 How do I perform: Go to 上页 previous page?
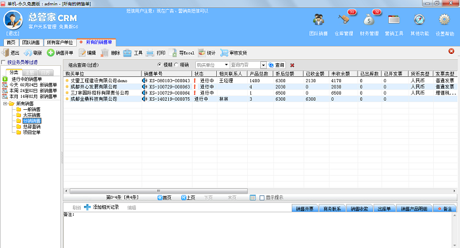[188, 198]
